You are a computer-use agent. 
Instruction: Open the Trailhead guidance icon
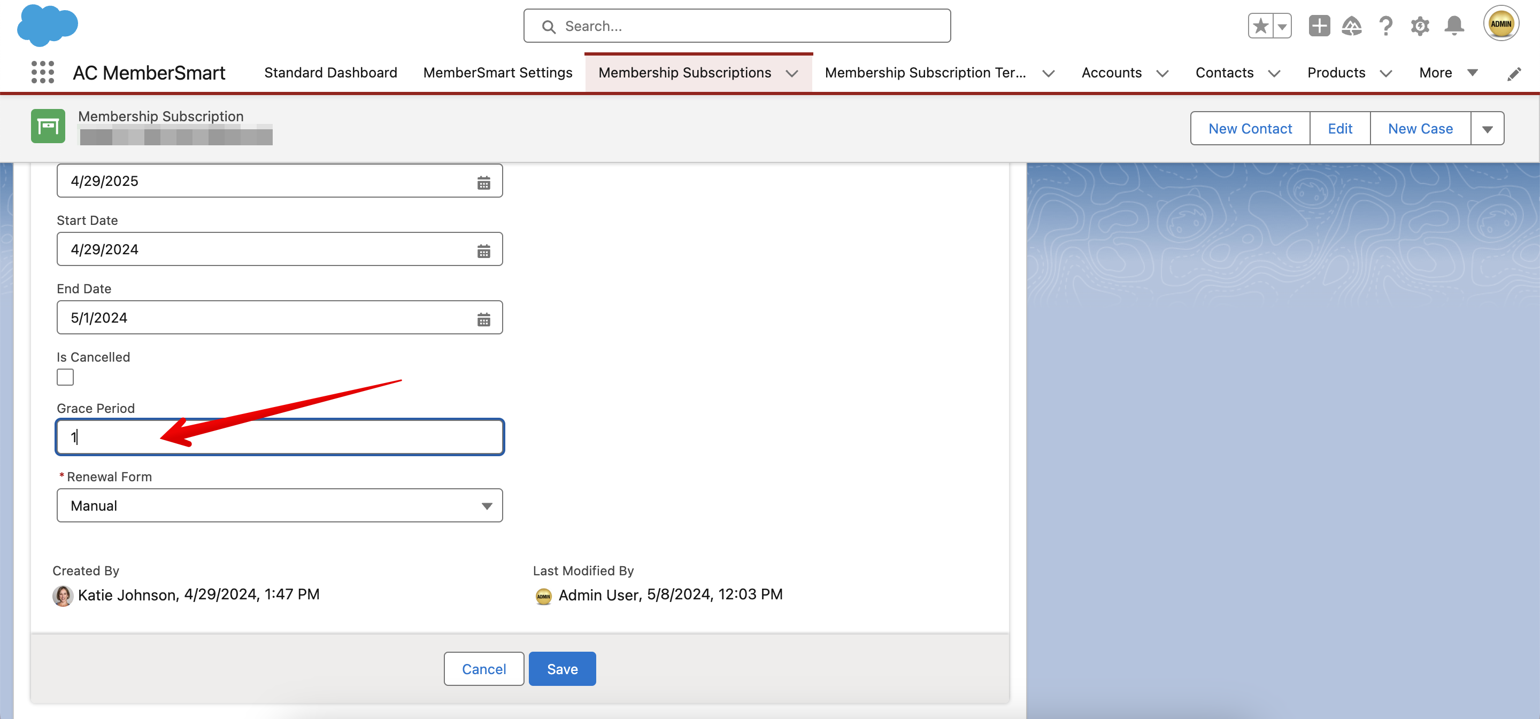[1352, 26]
